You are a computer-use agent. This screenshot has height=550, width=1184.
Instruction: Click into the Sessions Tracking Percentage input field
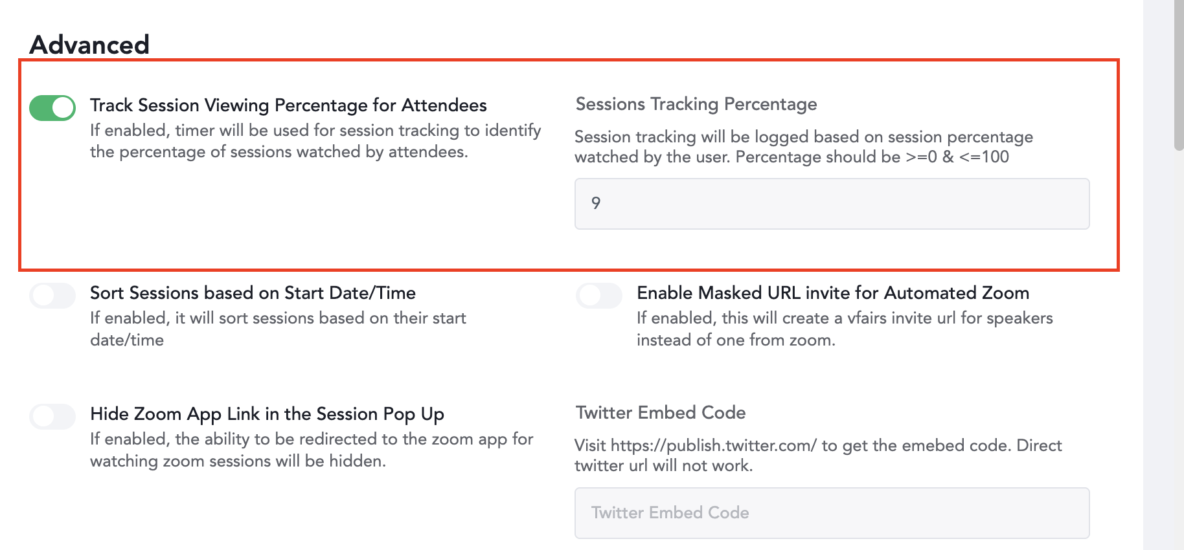pyautogui.click(x=832, y=204)
